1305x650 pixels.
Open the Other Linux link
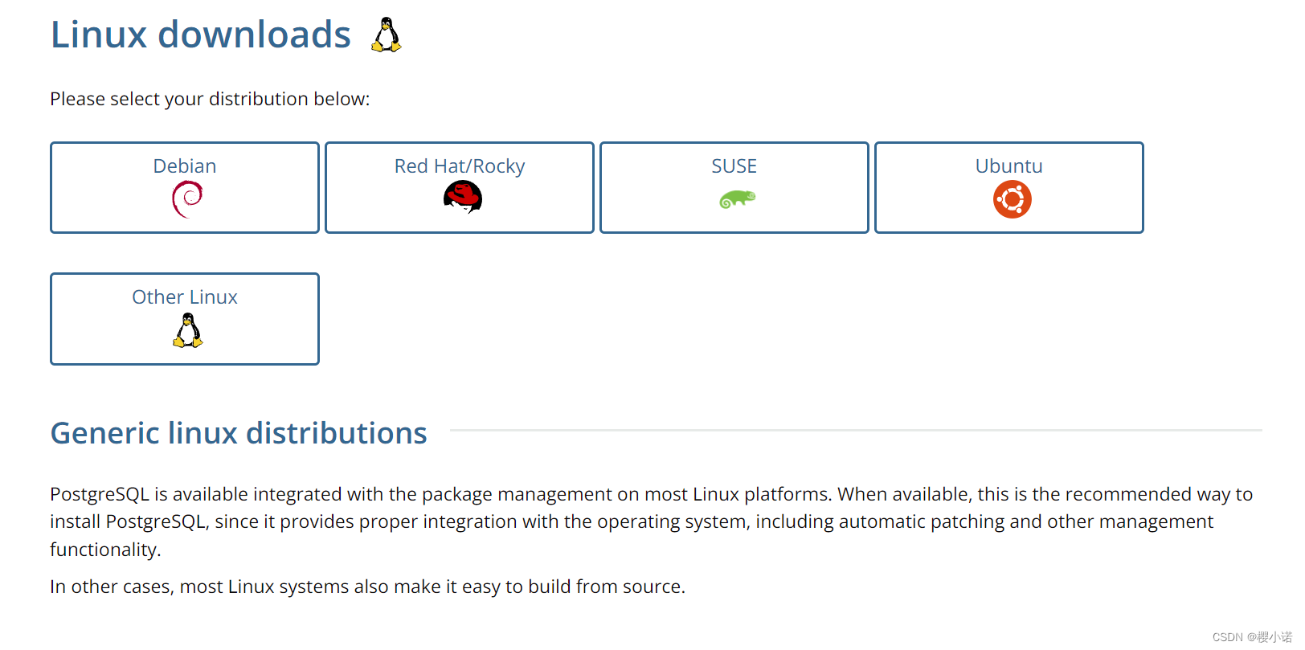pyautogui.click(x=185, y=319)
